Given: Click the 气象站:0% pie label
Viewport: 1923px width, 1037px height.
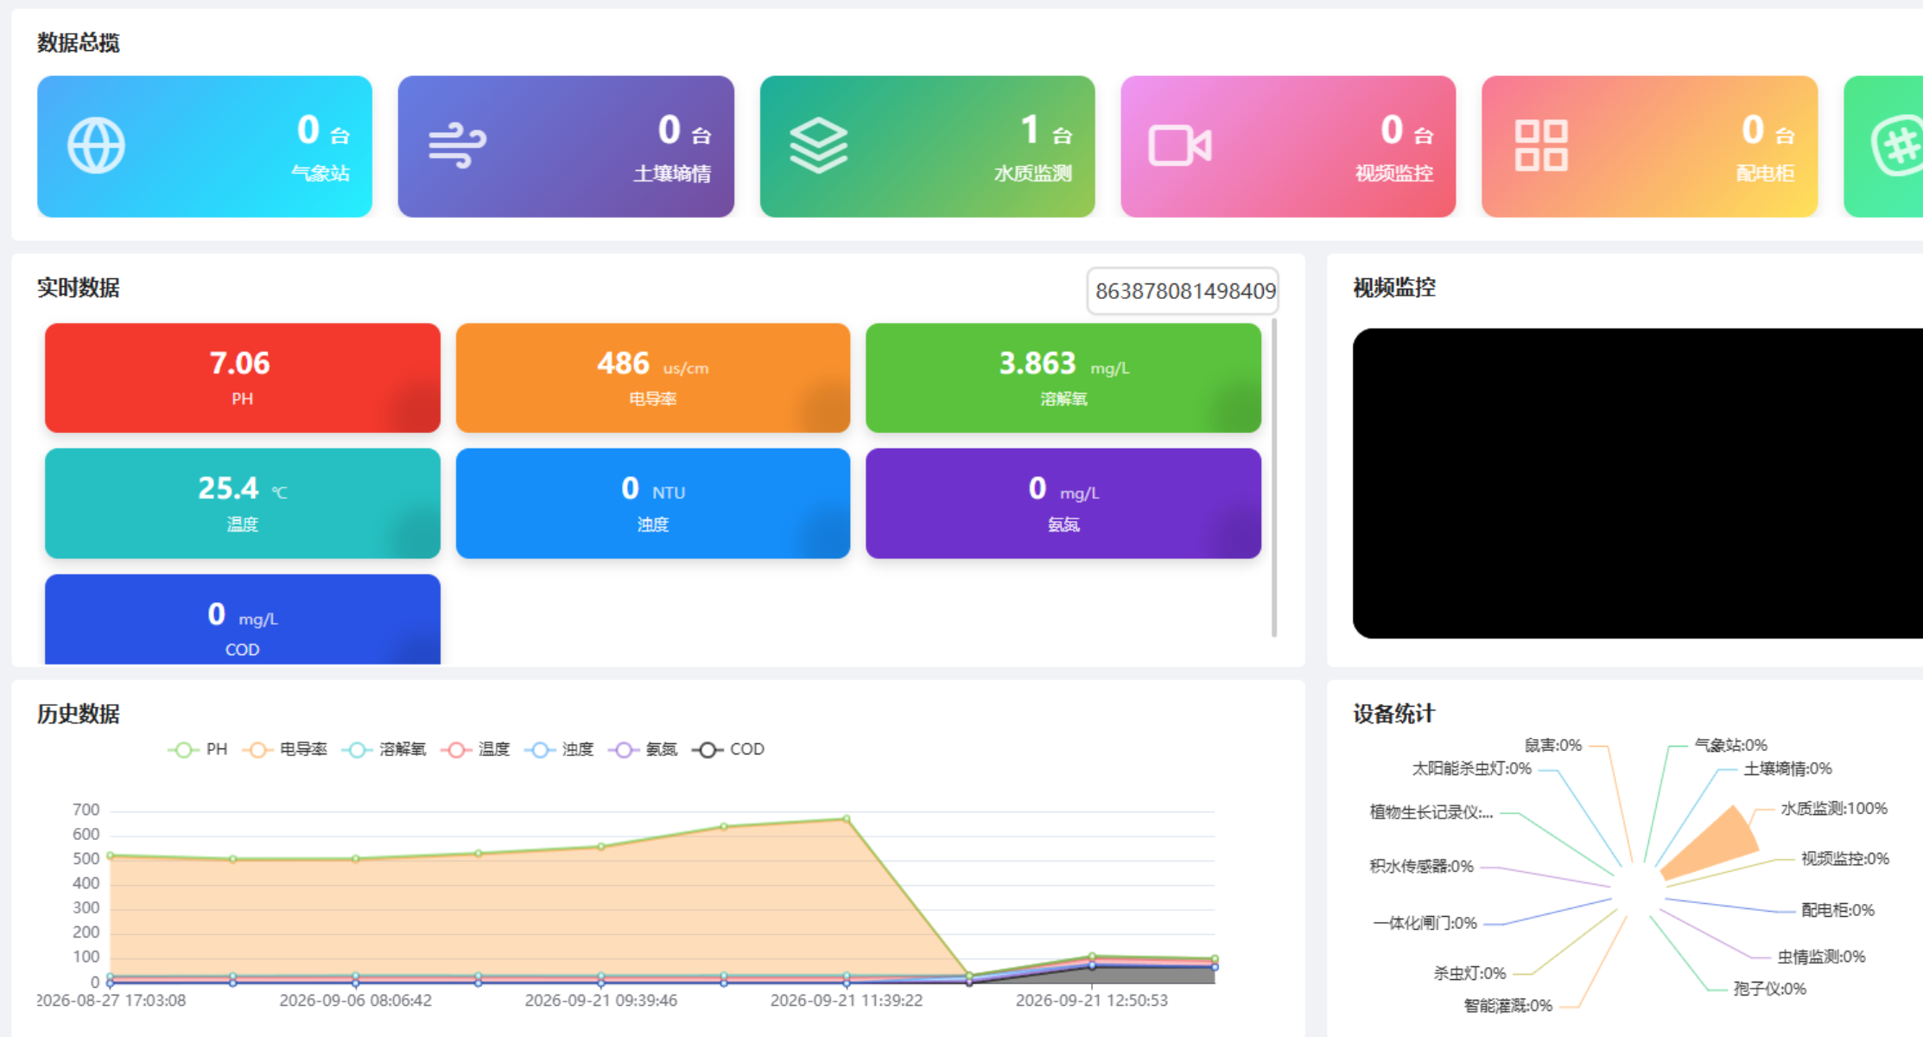Looking at the screenshot, I should tap(1730, 745).
